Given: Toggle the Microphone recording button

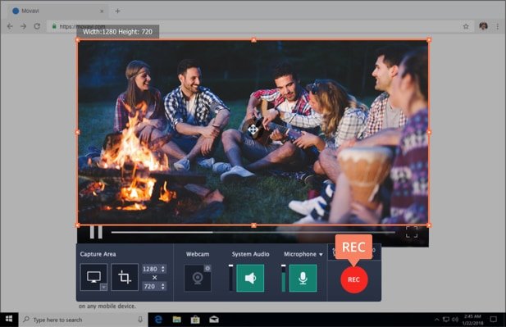Looking at the screenshot, I should (x=303, y=278).
